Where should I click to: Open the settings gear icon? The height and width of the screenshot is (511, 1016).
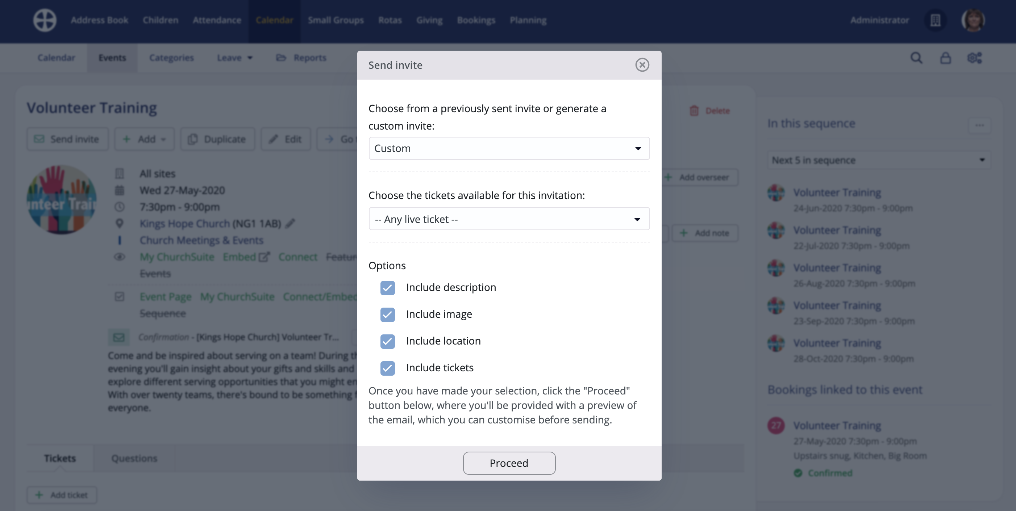click(975, 58)
